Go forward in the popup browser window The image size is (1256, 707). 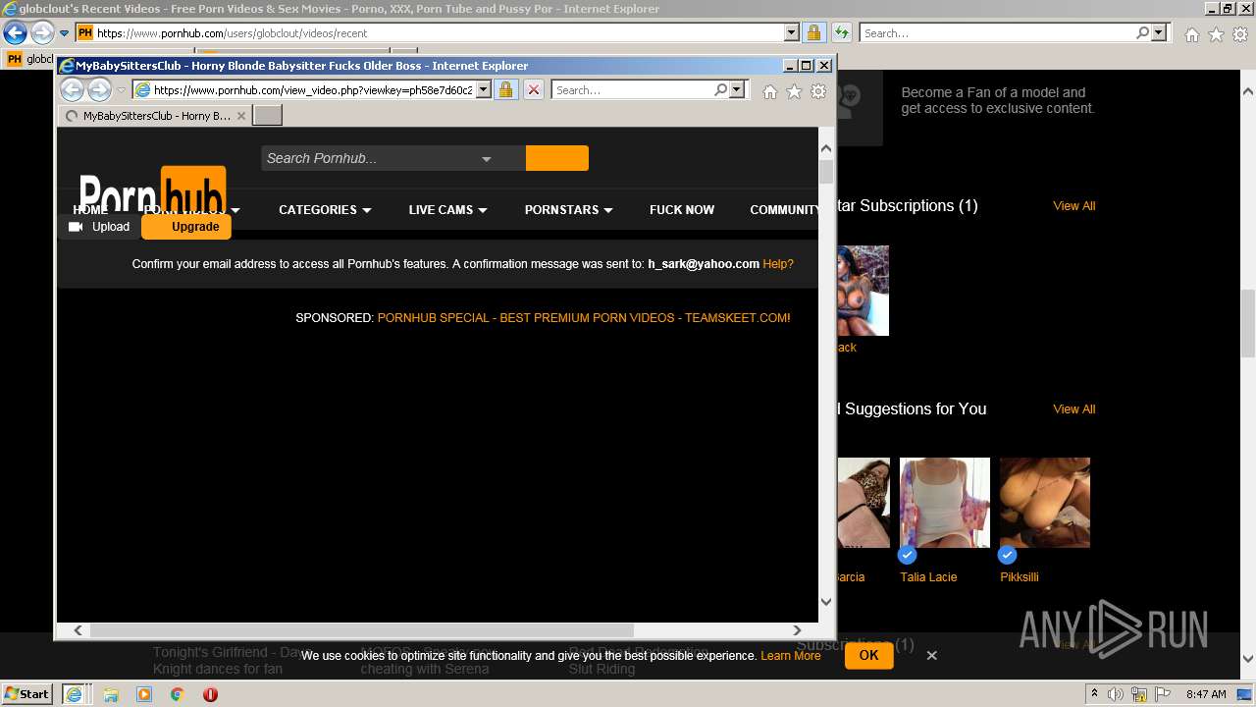[99, 90]
